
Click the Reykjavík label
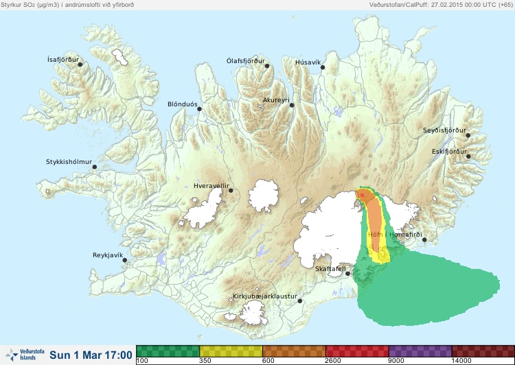[x=108, y=255]
